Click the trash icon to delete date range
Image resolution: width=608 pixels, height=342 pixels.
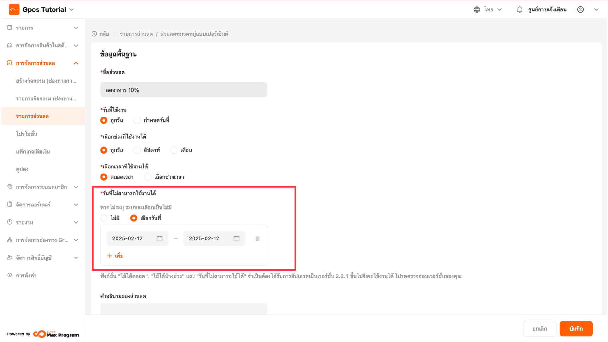[257, 238]
